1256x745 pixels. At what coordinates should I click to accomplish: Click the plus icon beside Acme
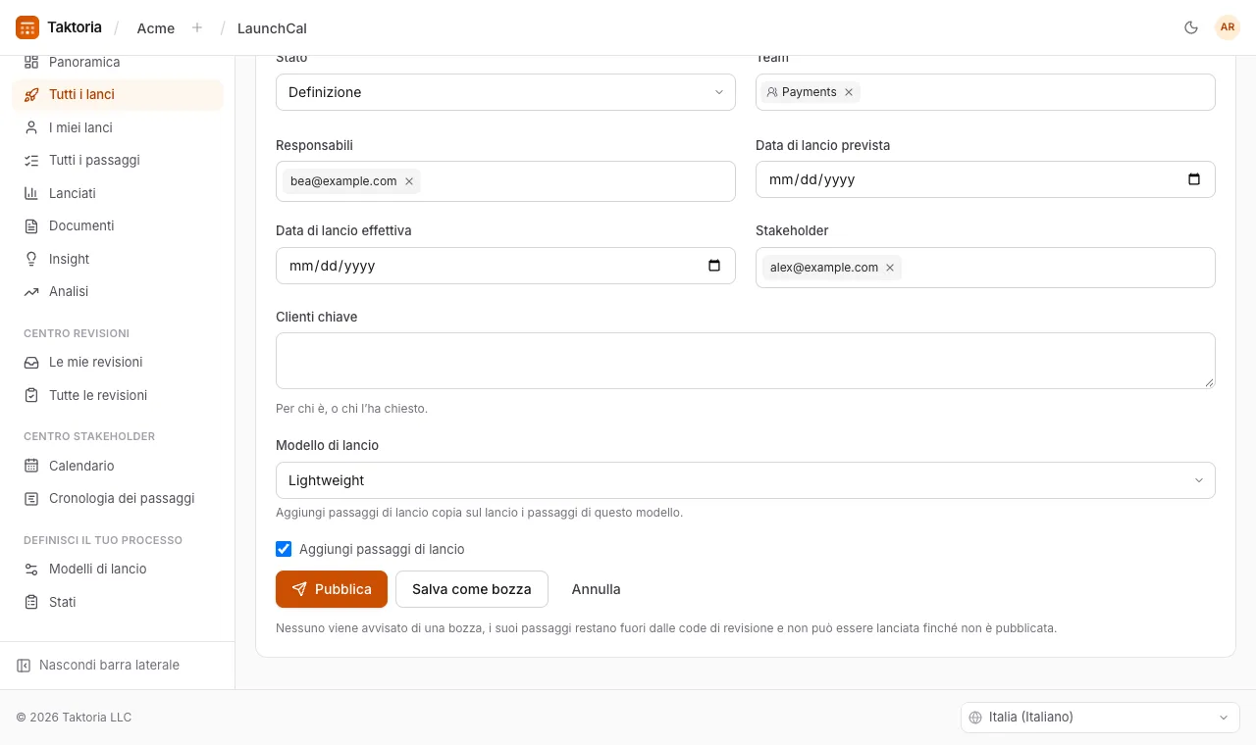click(197, 27)
